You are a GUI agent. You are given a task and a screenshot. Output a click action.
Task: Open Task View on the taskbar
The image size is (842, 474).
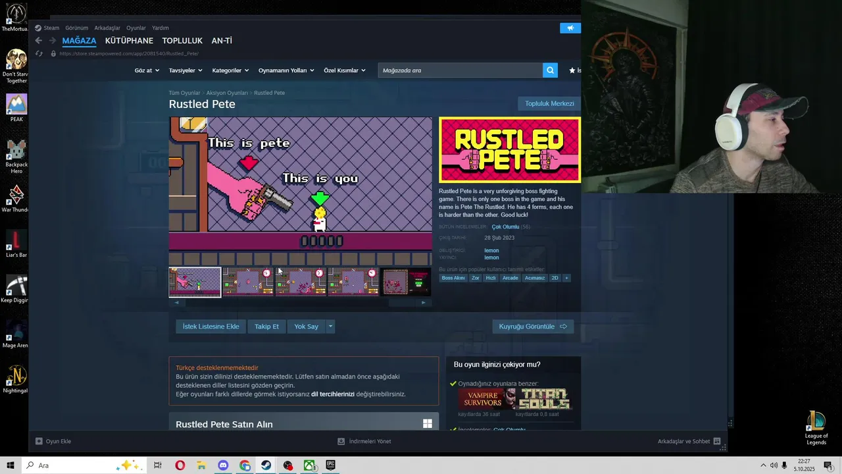[x=158, y=465]
